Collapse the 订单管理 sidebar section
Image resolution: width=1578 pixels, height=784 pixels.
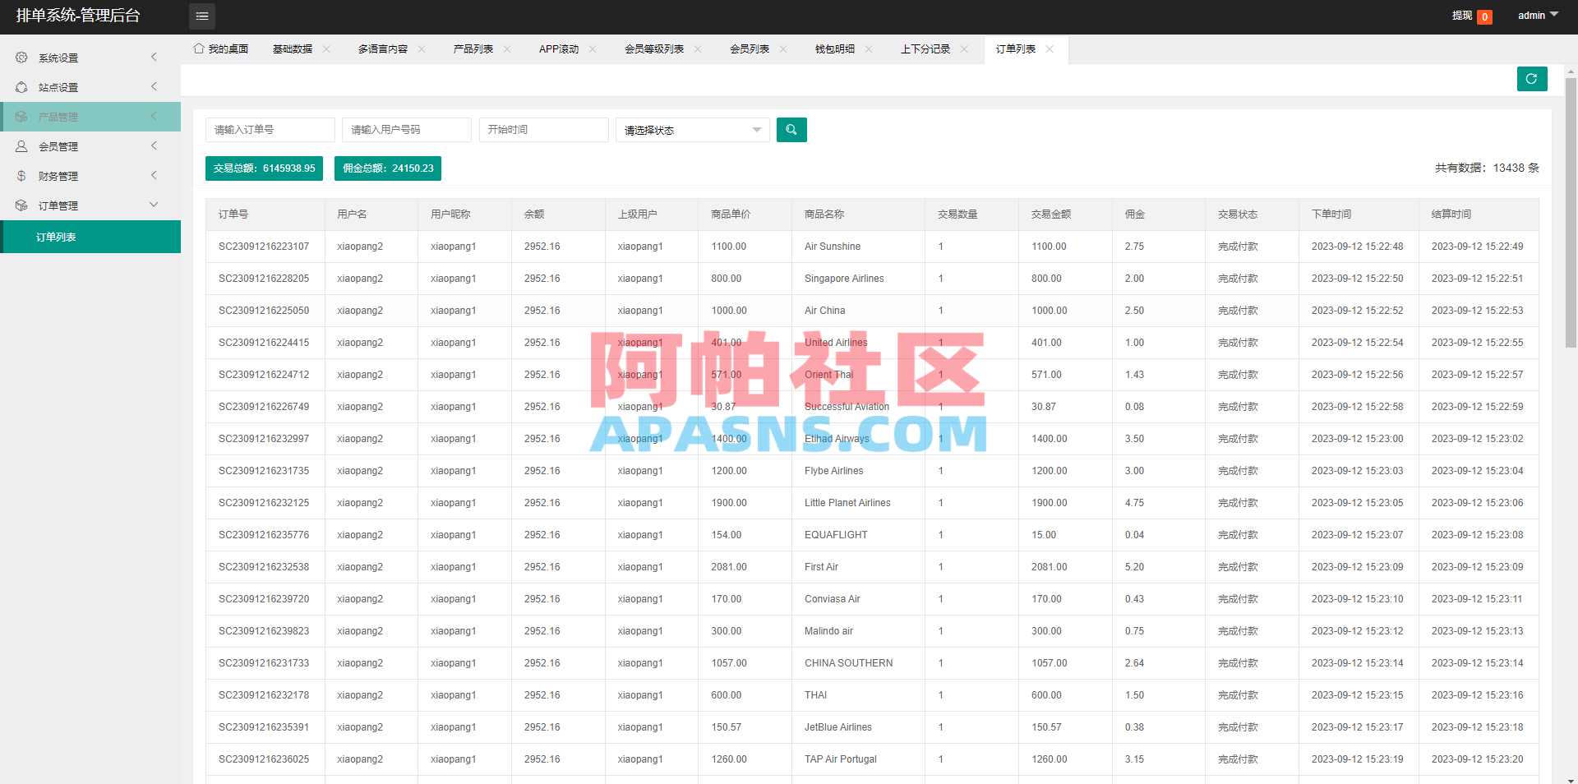(154, 205)
